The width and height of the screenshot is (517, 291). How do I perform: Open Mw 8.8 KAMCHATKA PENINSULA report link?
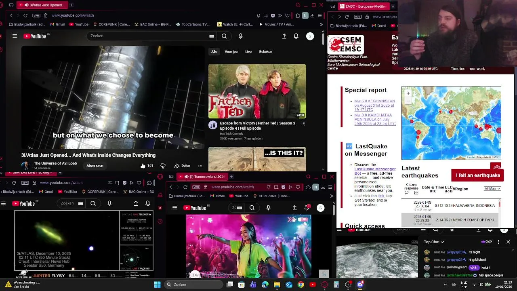pyautogui.click(x=375, y=119)
